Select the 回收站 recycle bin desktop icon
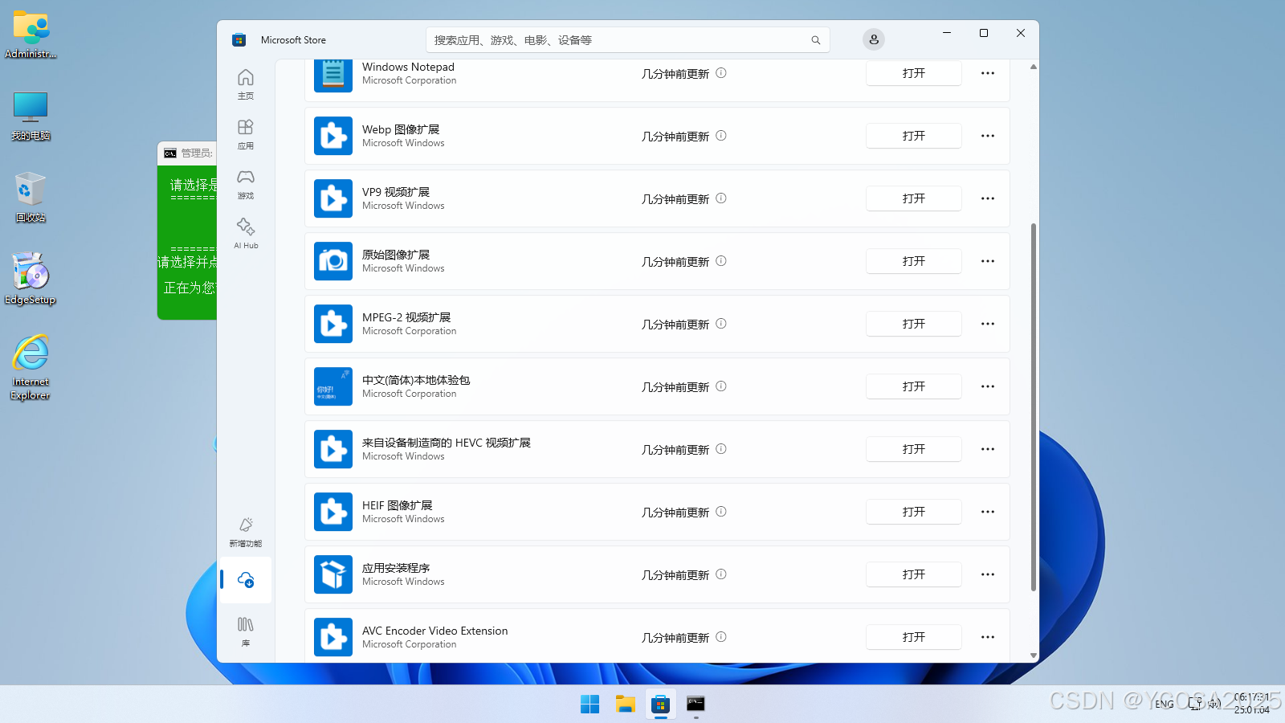This screenshot has width=1285, height=723. coord(31,197)
